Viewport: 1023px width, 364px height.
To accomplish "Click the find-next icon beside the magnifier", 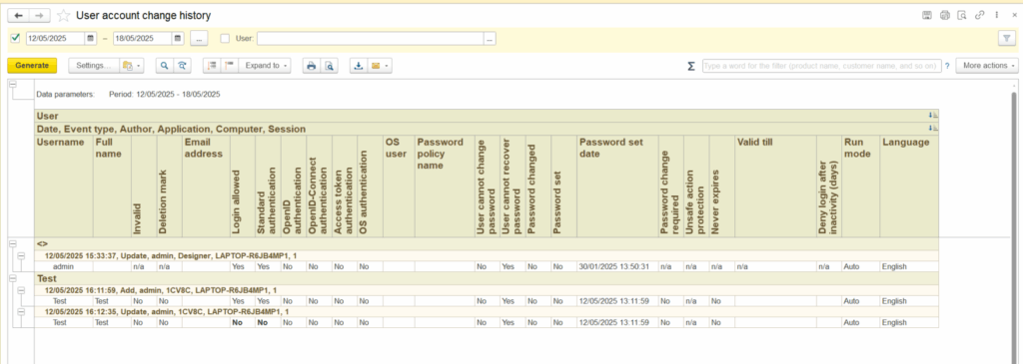I will click(x=182, y=66).
